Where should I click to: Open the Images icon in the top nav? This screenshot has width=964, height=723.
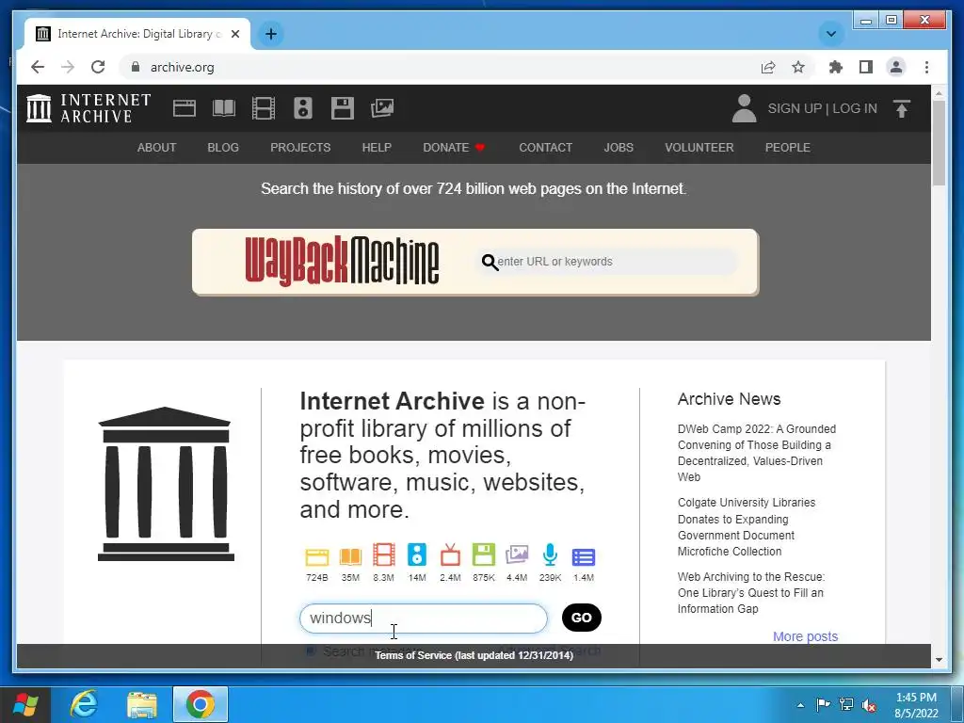tap(382, 108)
